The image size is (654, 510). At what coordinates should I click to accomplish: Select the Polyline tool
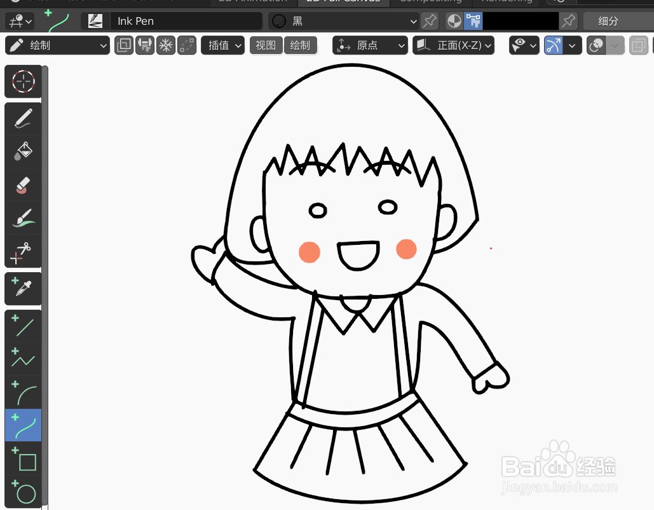click(x=24, y=359)
